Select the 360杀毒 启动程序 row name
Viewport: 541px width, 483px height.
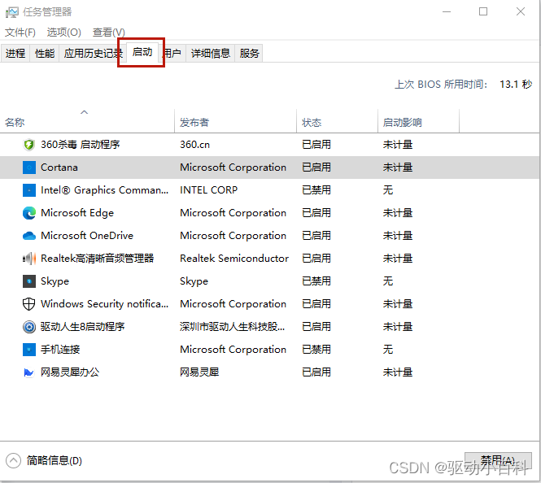click(x=80, y=145)
